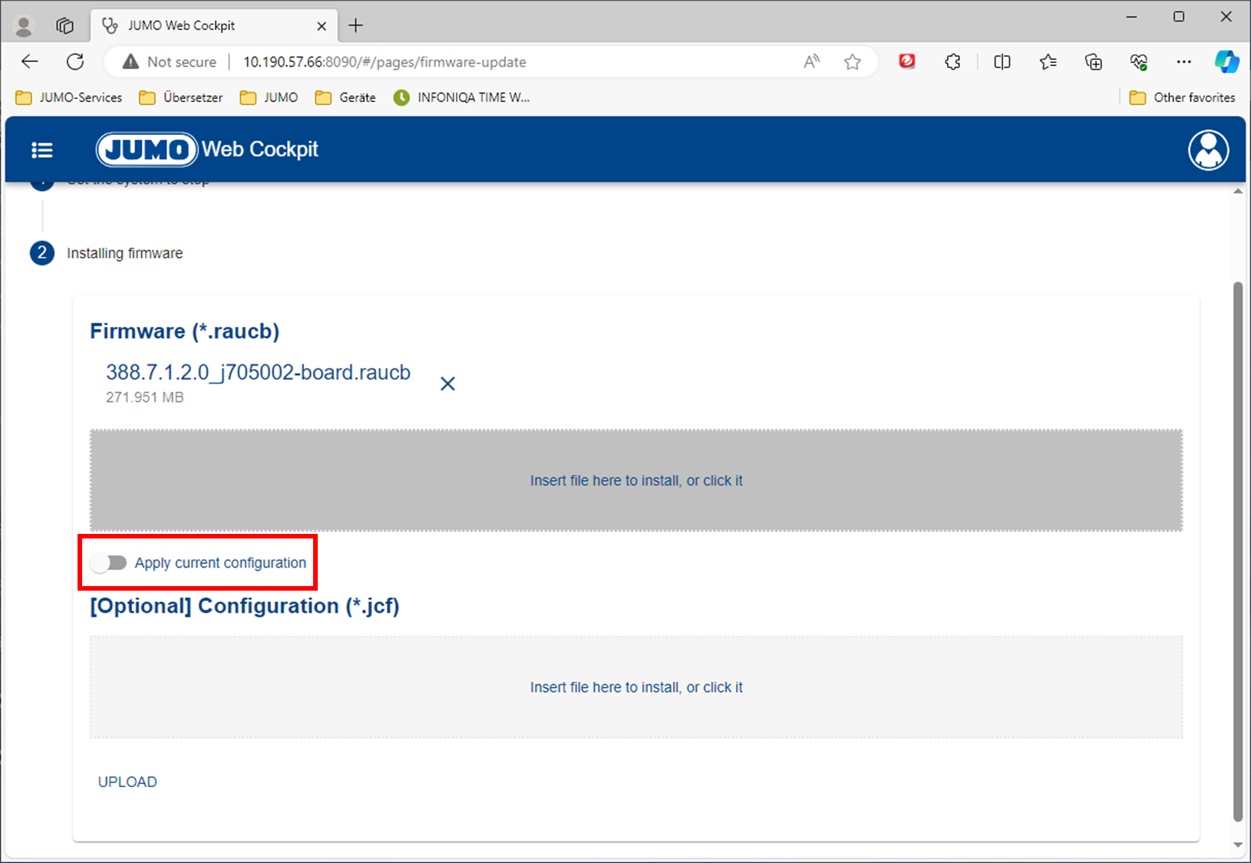Click the firmware file drop zone

[x=635, y=480]
